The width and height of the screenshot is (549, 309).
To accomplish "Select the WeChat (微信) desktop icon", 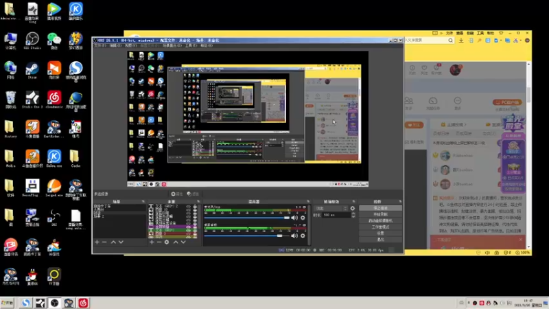I will 54,41.
